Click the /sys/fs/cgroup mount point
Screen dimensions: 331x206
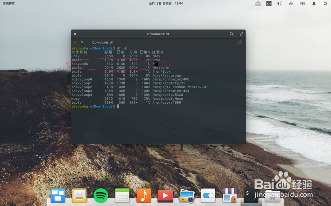[x=166, y=75]
